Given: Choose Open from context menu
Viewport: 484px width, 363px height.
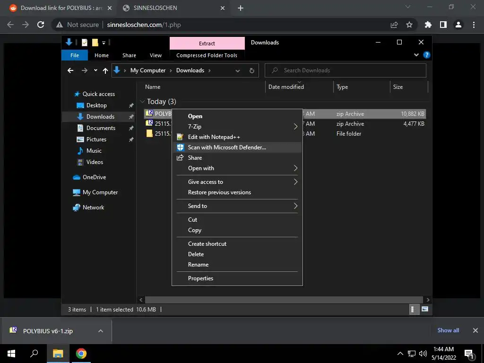Looking at the screenshot, I should click(237, 116).
